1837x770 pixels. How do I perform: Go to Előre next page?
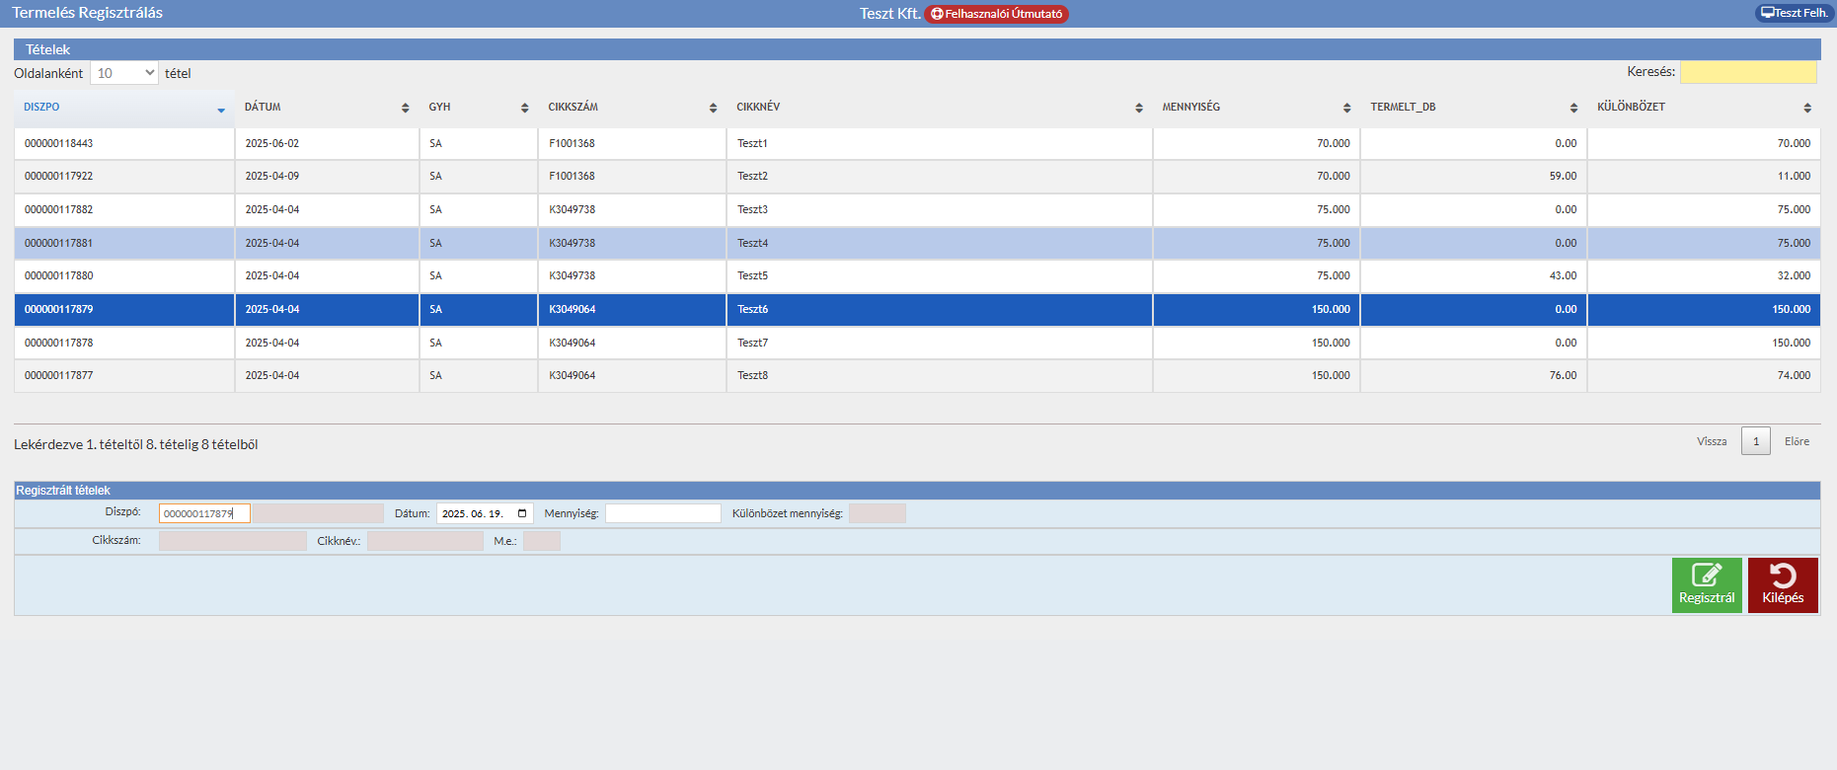pos(1797,441)
